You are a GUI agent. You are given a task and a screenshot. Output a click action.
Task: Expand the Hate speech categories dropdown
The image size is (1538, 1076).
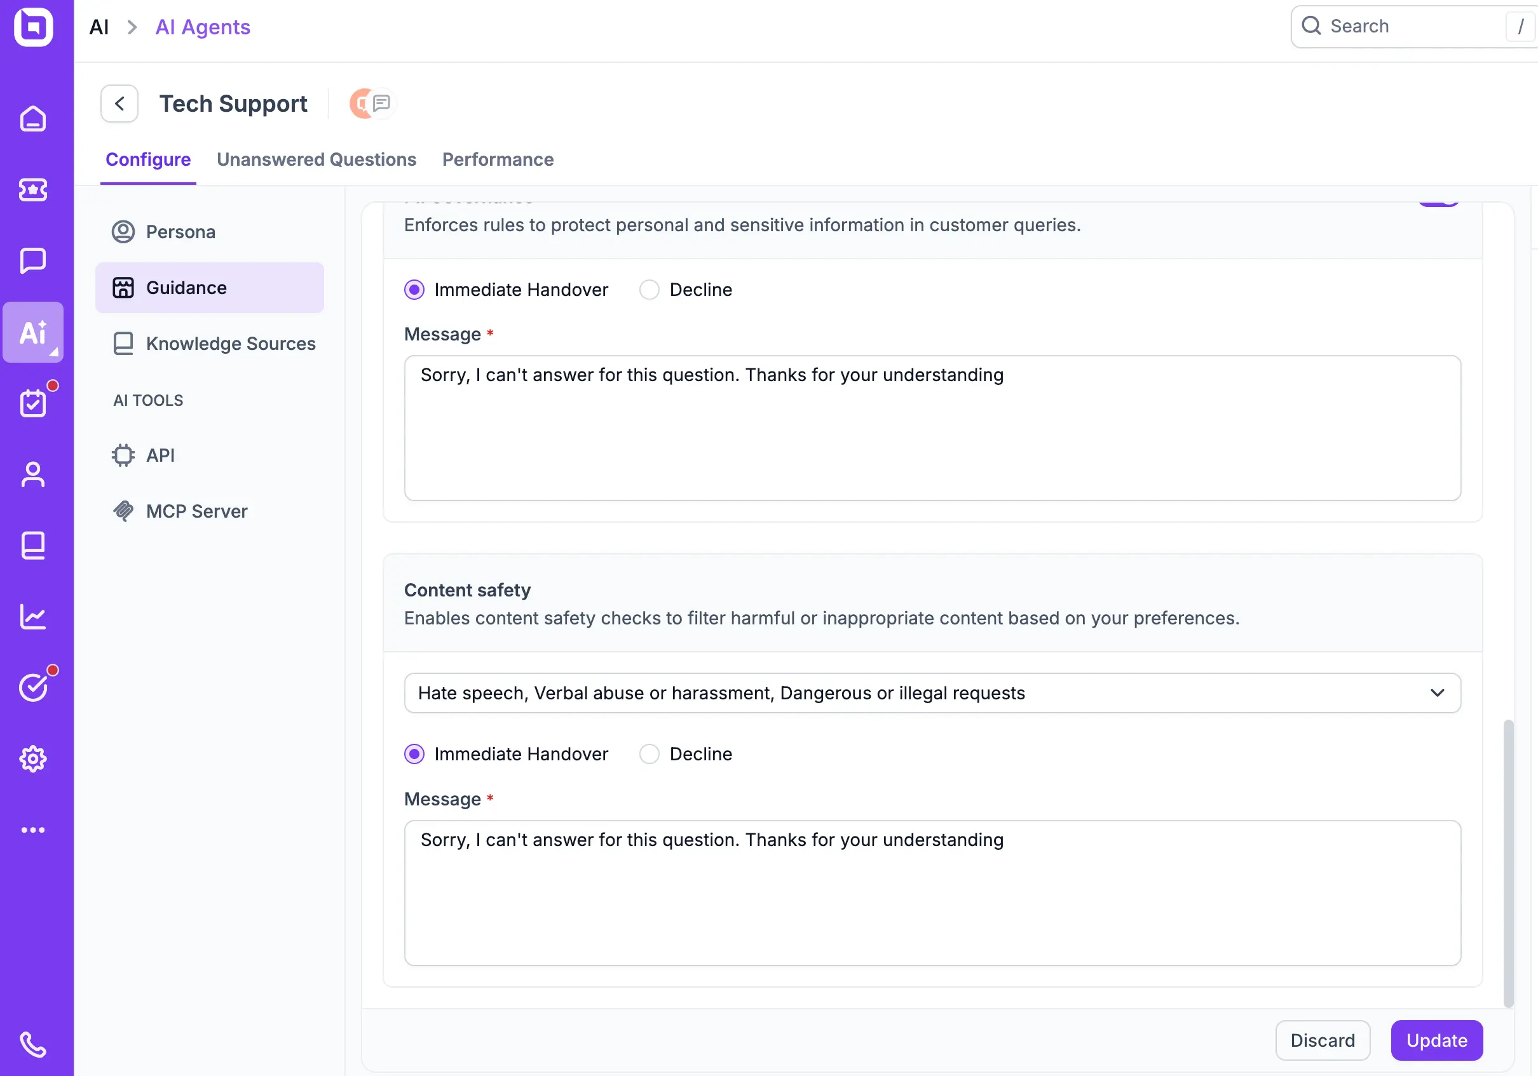coord(932,693)
